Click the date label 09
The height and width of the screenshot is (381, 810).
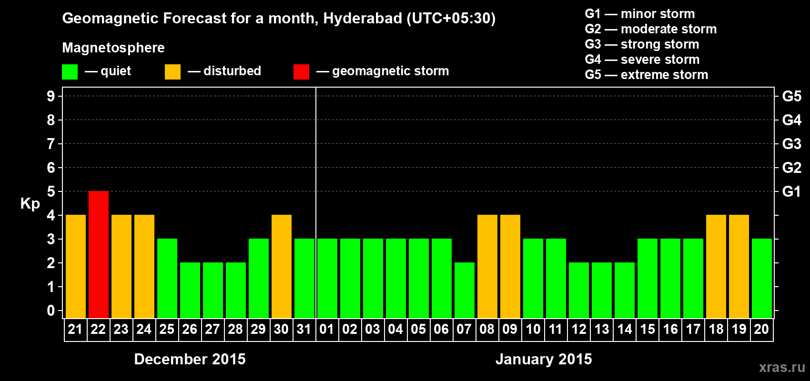pyautogui.click(x=510, y=329)
